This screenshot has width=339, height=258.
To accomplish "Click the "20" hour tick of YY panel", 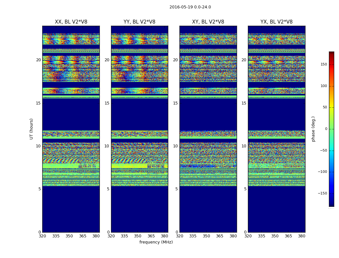I will point(107,60).
